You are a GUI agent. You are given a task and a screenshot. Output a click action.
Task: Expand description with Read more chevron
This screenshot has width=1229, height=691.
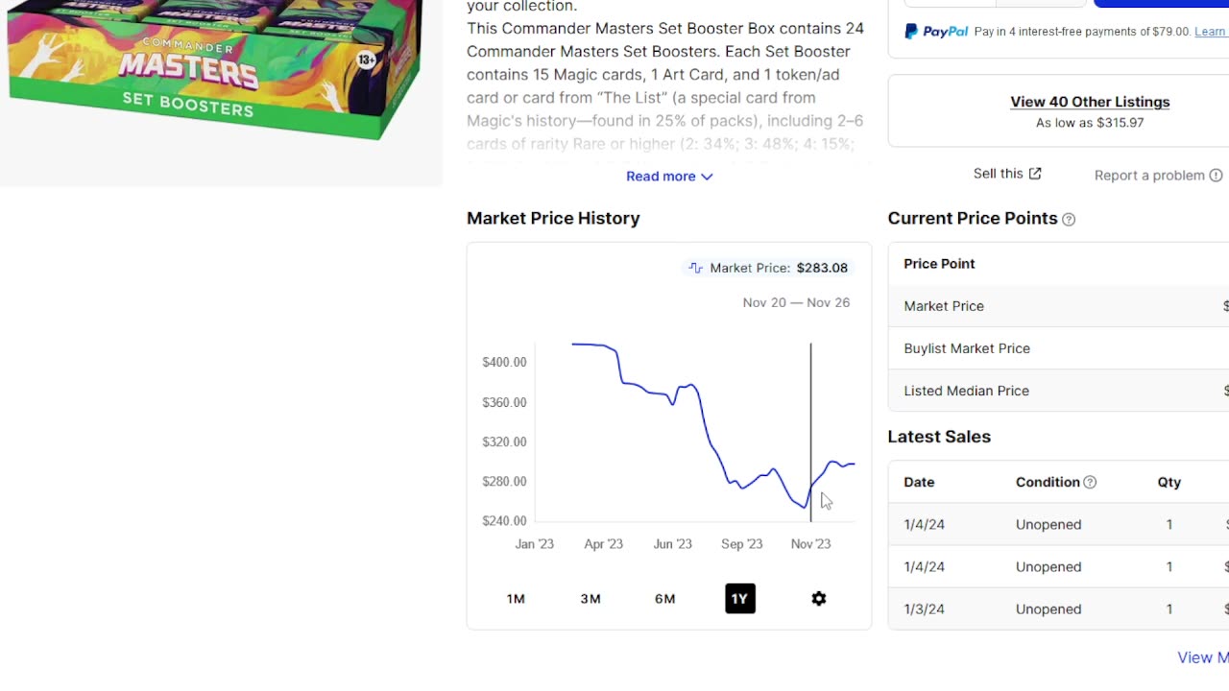pos(707,177)
